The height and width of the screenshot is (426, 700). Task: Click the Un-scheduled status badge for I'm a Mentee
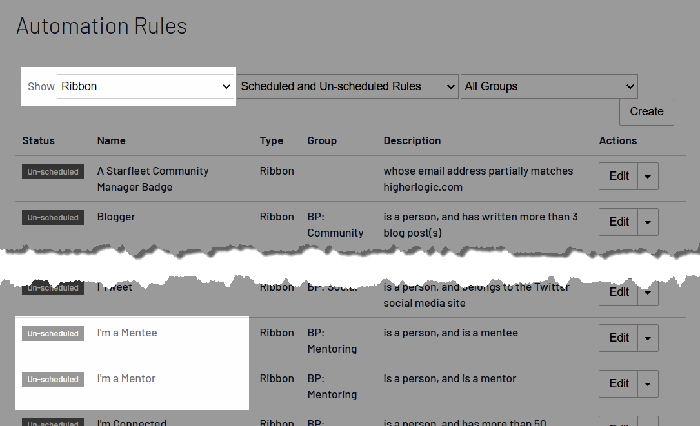[x=53, y=334]
